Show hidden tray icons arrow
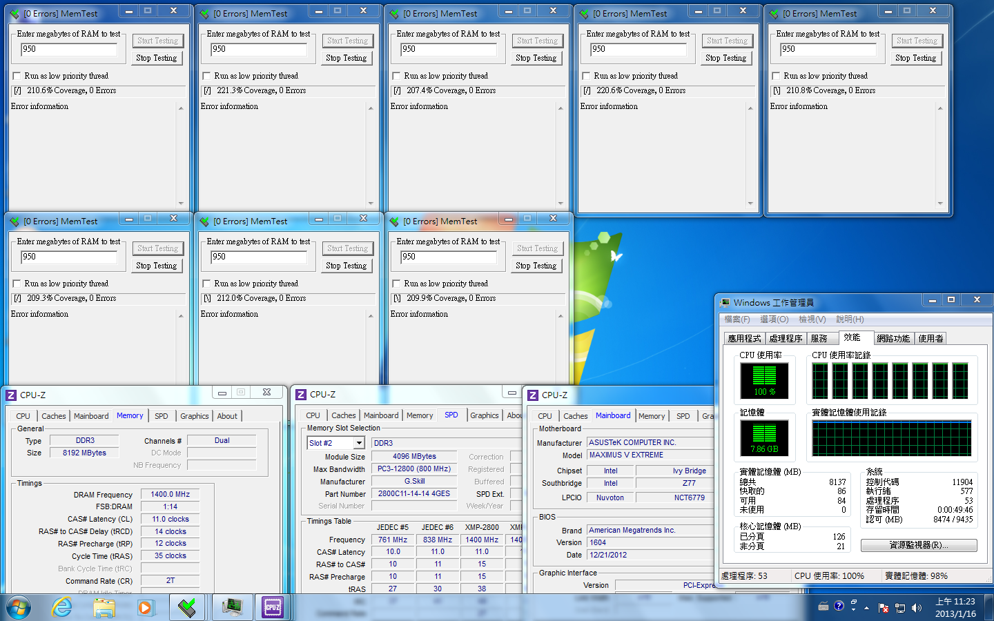Viewport: 994px width, 621px height. click(867, 608)
